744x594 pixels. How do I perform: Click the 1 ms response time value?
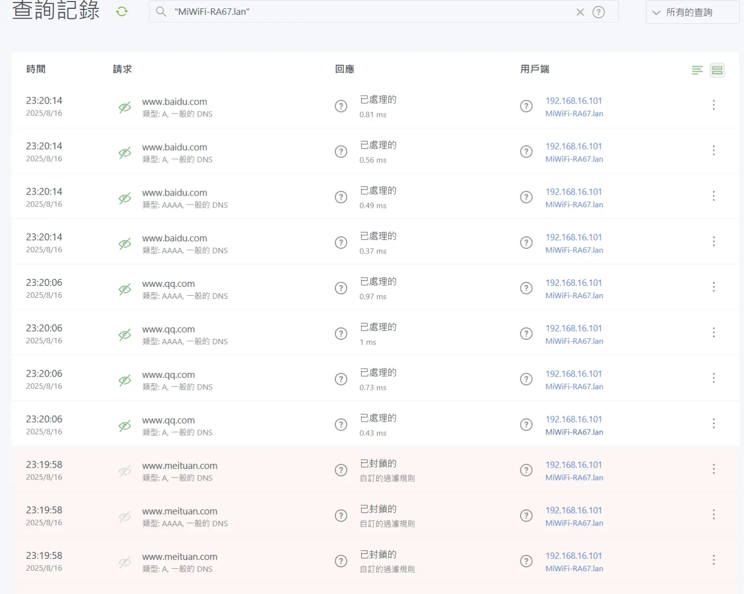pyautogui.click(x=368, y=342)
